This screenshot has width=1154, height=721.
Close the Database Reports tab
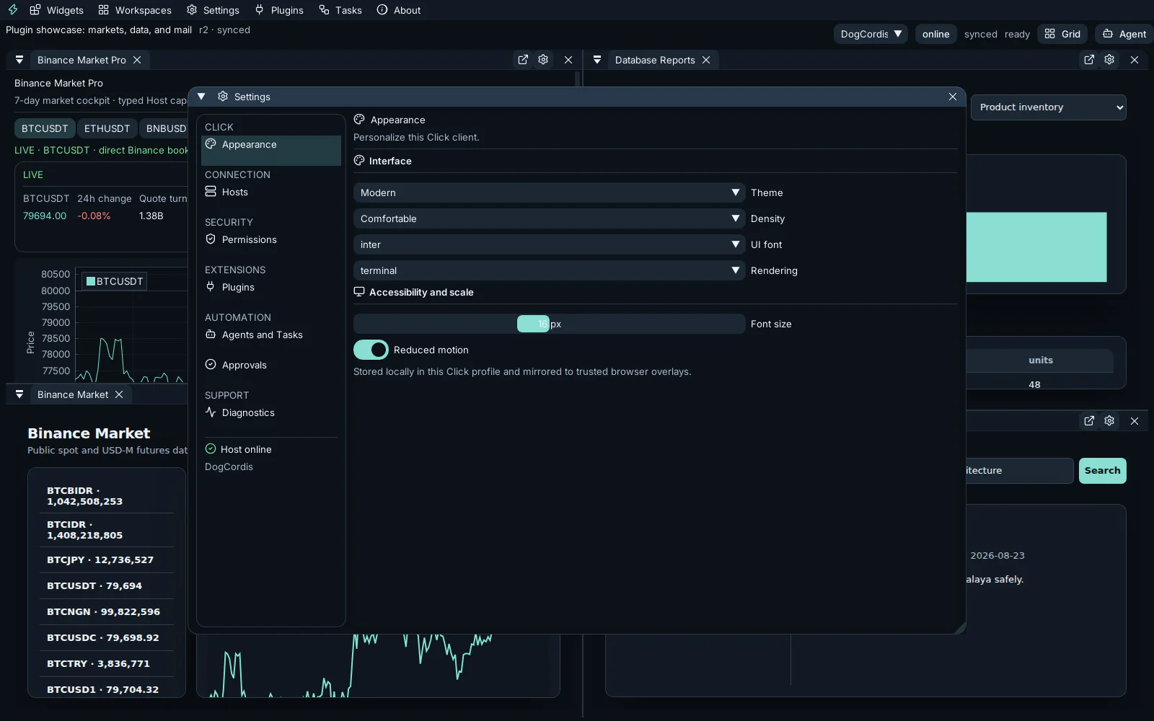tap(706, 60)
